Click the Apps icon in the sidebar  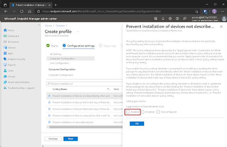pos(5,53)
